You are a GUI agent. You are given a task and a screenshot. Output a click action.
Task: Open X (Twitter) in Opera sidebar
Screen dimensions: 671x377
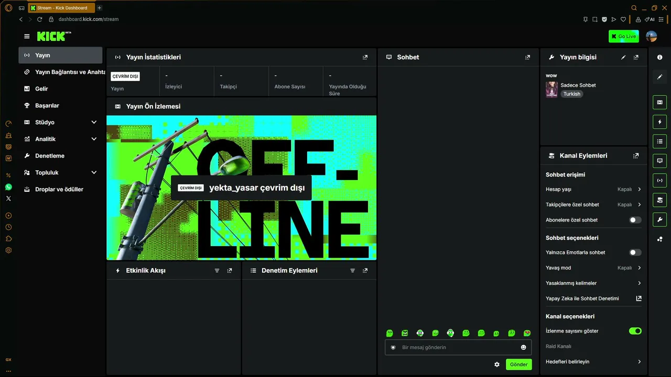(8, 198)
